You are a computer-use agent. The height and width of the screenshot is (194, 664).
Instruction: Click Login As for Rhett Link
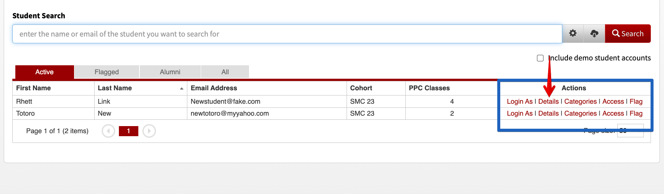pyautogui.click(x=520, y=101)
